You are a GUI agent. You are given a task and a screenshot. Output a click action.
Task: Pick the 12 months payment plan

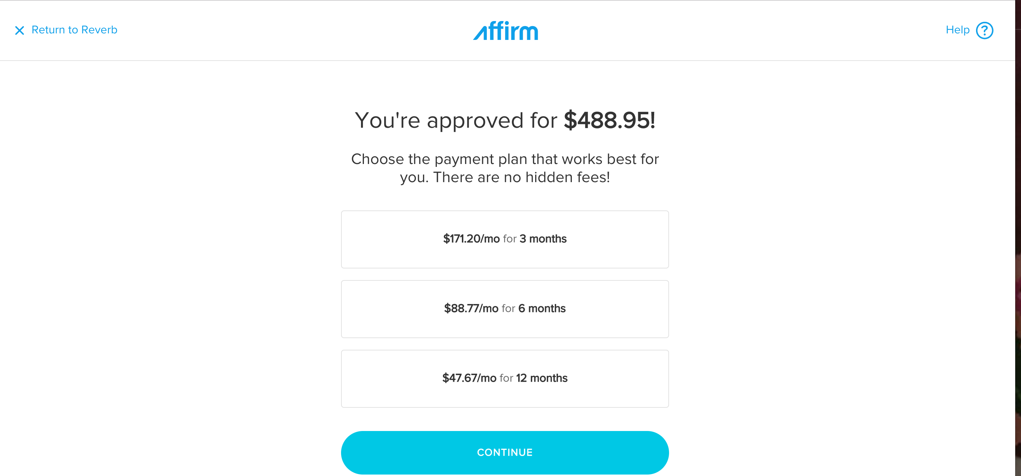tap(505, 379)
